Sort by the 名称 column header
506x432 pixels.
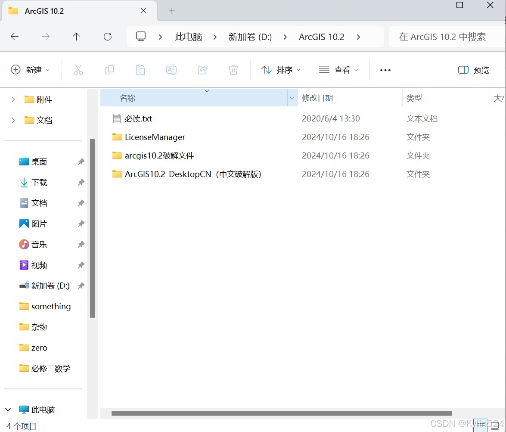tap(194, 98)
